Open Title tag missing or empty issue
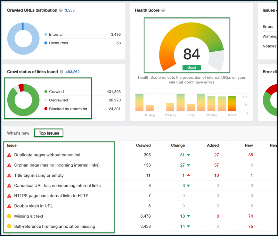This screenshot has height=236, width=278. pyautogui.click(x=39, y=175)
